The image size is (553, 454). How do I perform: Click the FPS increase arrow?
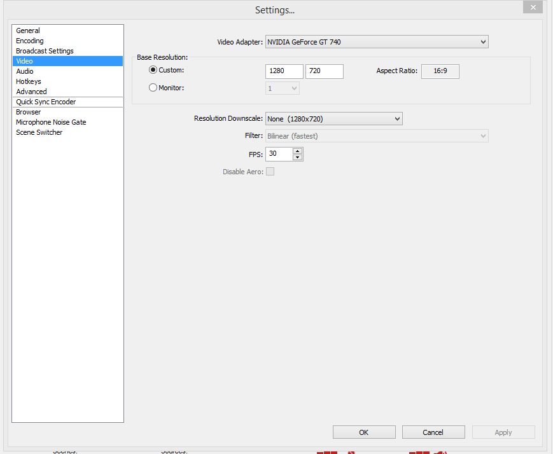[x=298, y=151]
